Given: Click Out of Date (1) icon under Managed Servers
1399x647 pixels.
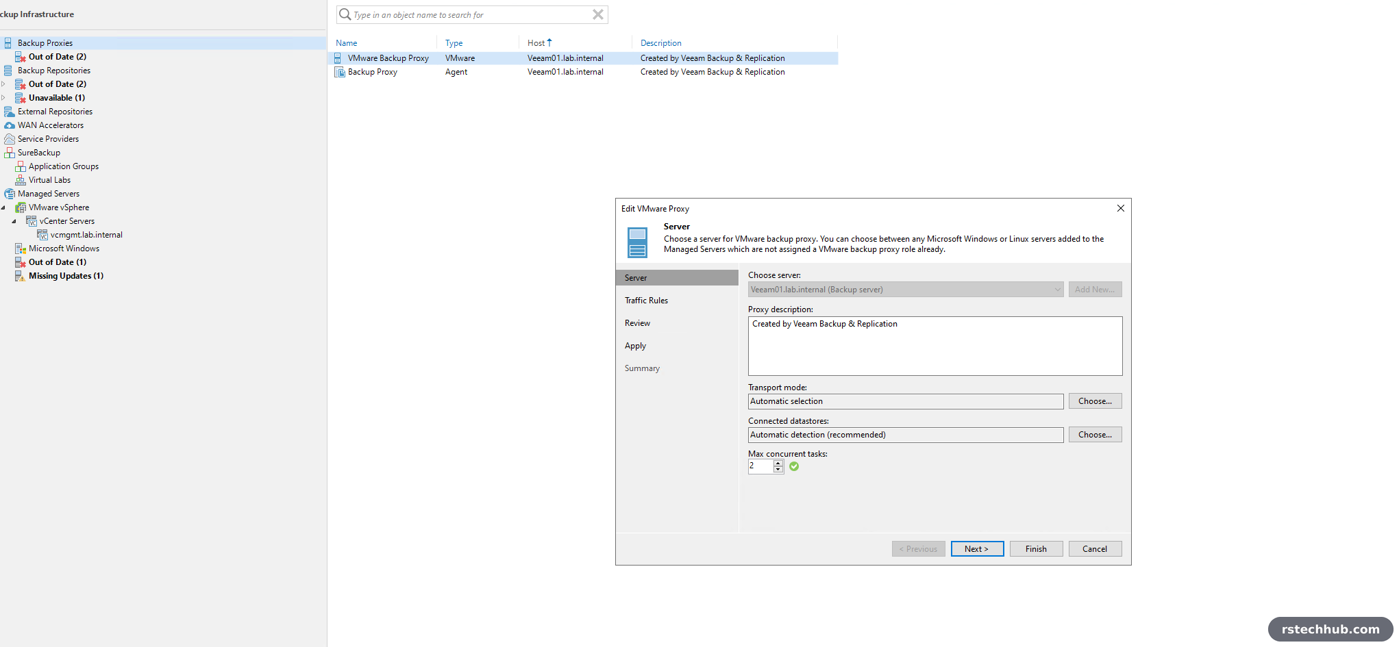Looking at the screenshot, I should pos(21,262).
